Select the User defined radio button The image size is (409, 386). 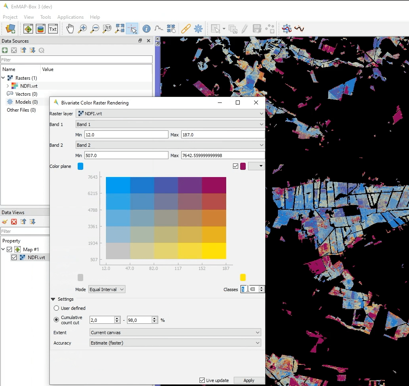tap(57, 308)
